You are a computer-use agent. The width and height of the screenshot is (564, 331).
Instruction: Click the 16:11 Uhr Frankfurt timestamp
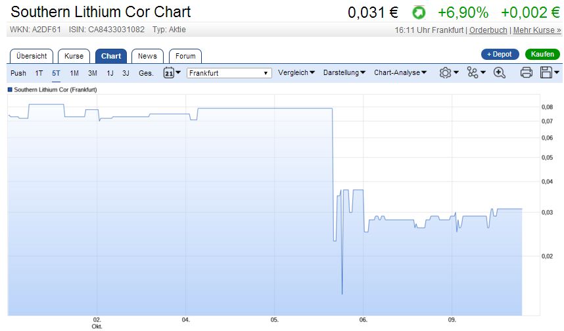[429, 30]
